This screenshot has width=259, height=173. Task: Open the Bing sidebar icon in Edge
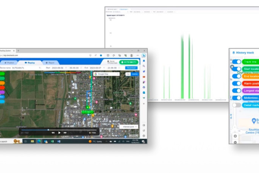[x=144, y=56]
